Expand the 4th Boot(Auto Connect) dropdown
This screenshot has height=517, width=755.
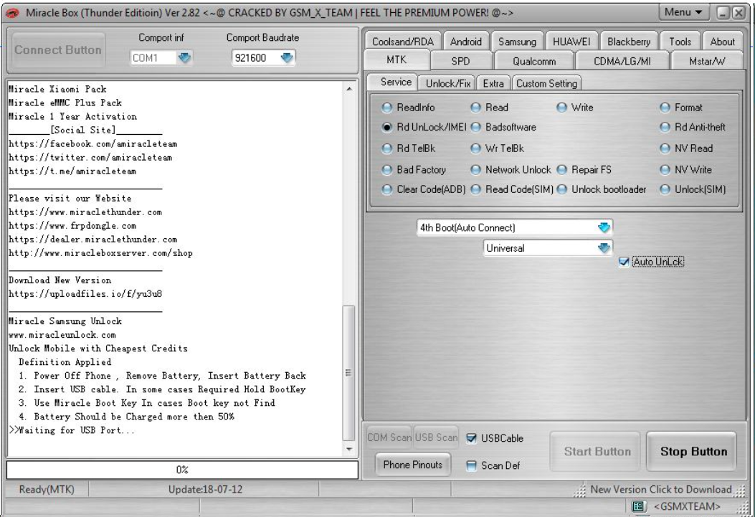pos(604,227)
